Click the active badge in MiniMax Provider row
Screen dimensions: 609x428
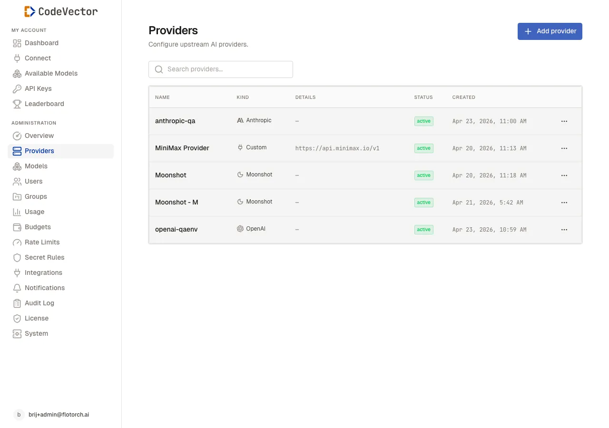[x=424, y=148]
